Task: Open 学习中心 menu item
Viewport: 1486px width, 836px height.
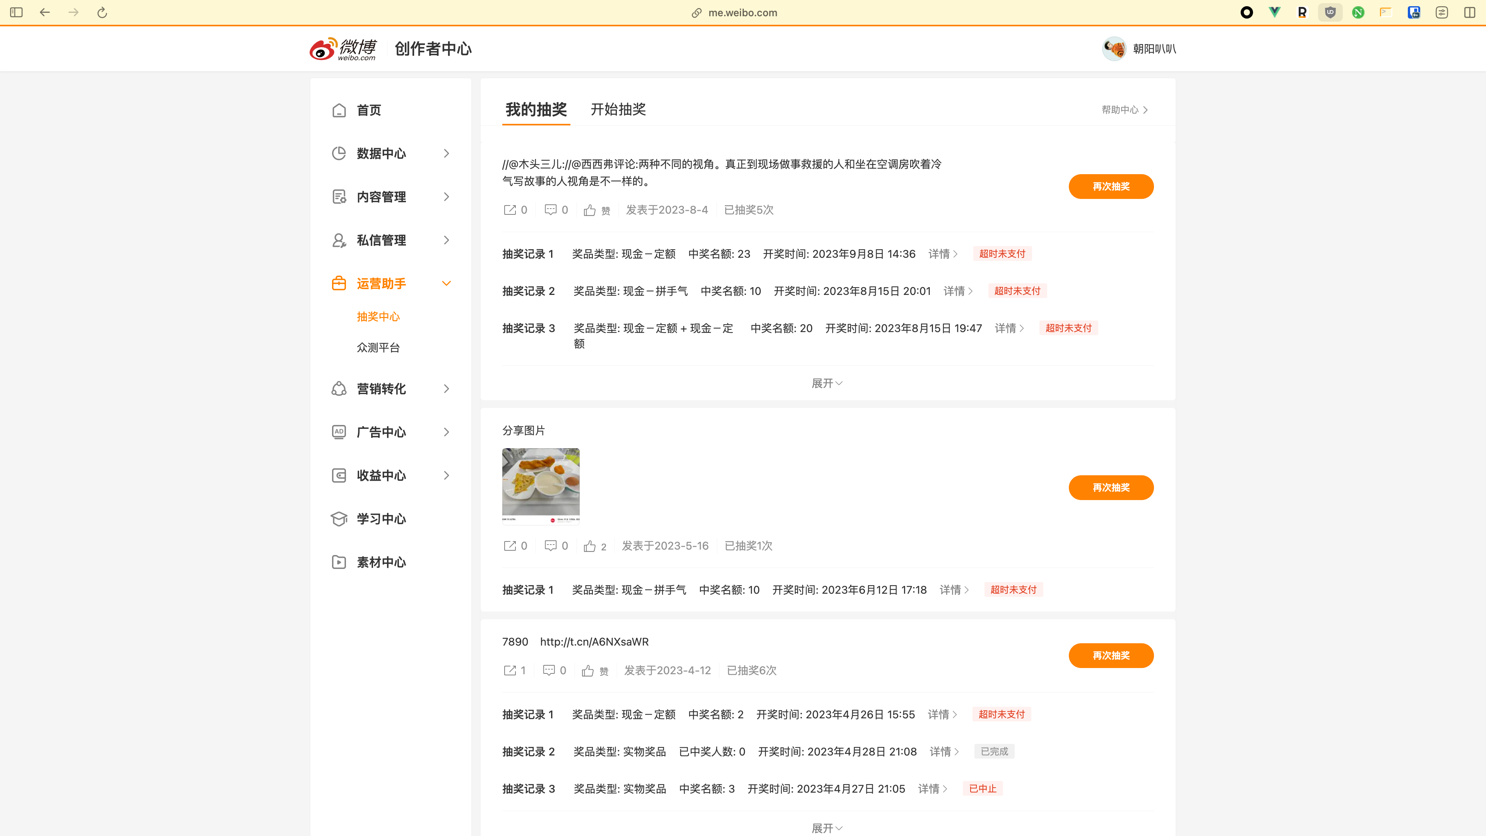Action: pos(381,519)
